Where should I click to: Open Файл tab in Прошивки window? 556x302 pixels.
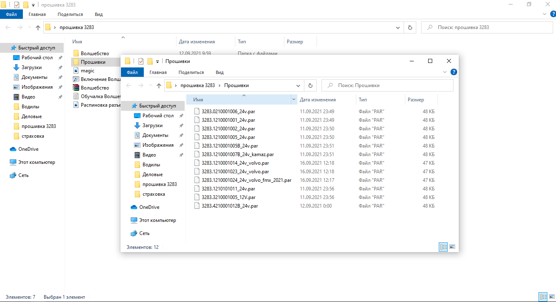132,72
